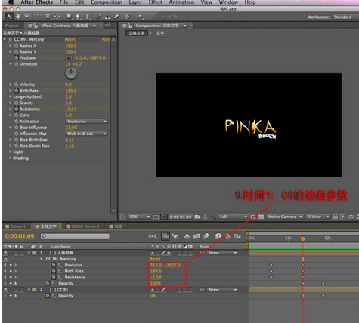Viewport: 359px width, 323px height.
Task: Click the Direction angle dial
Action: pyautogui.click(x=71, y=74)
